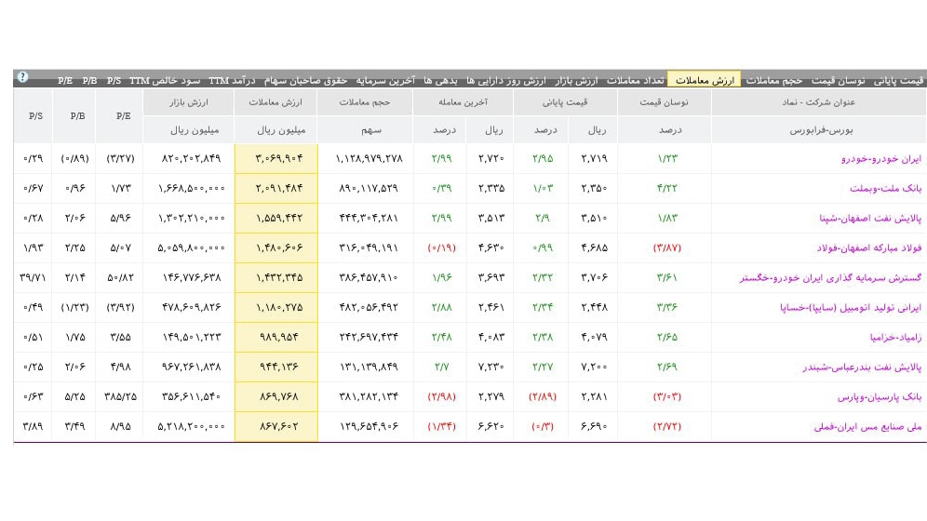Select the حقوق صاحبان سهام tab
This screenshot has width=927, height=521.
click(305, 80)
